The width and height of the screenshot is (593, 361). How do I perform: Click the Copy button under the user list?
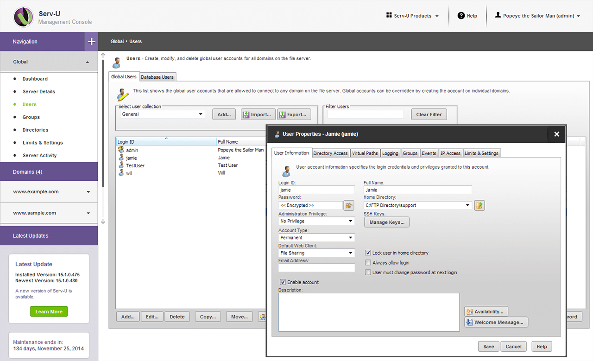[208, 317]
